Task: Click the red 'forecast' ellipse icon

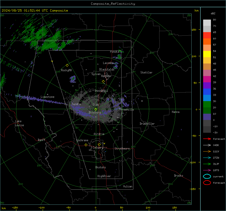Action: coord(207,183)
